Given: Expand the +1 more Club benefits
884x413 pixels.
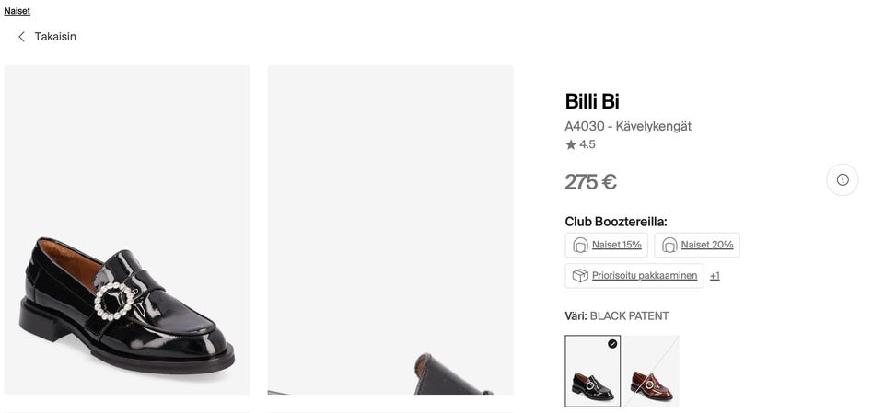Looking at the screenshot, I should pyautogui.click(x=715, y=276).
